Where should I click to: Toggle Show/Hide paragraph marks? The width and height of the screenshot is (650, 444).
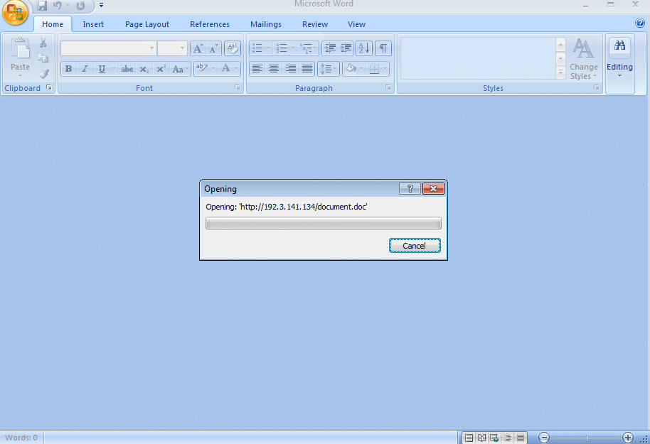coord(383,48)
